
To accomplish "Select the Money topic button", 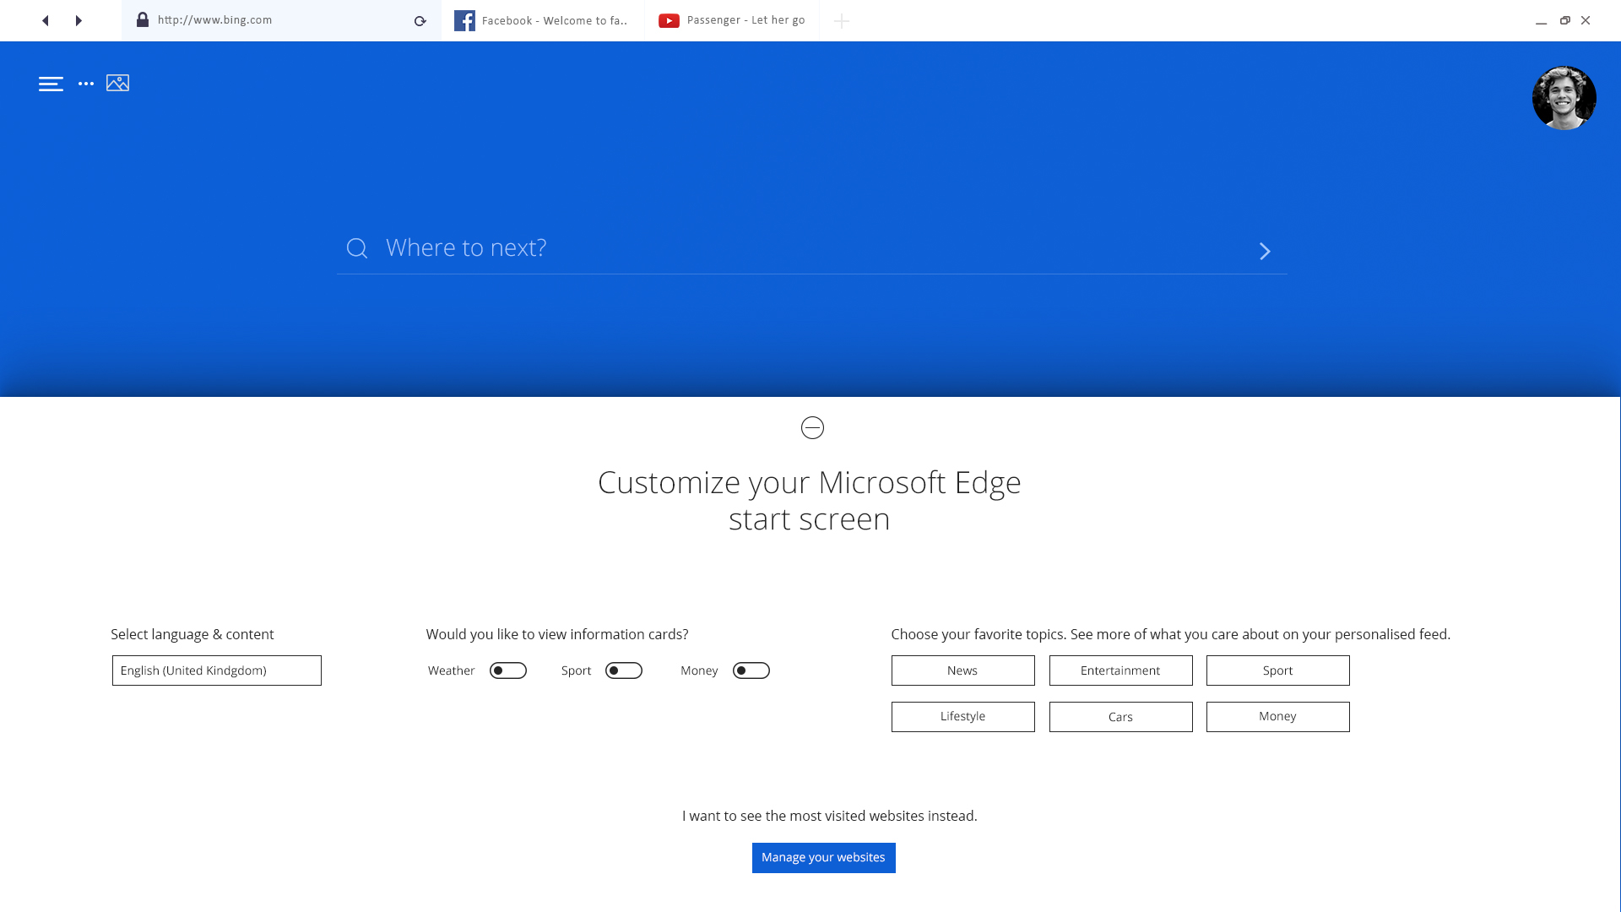I will 1278,717.
